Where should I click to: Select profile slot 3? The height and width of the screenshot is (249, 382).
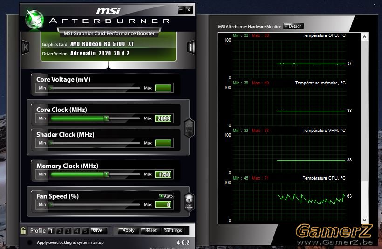point(68,231)
